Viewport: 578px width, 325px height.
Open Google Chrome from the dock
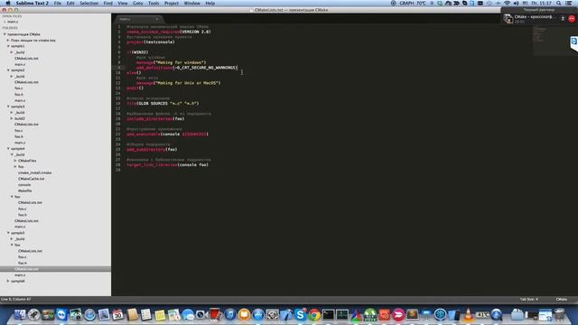314,315
